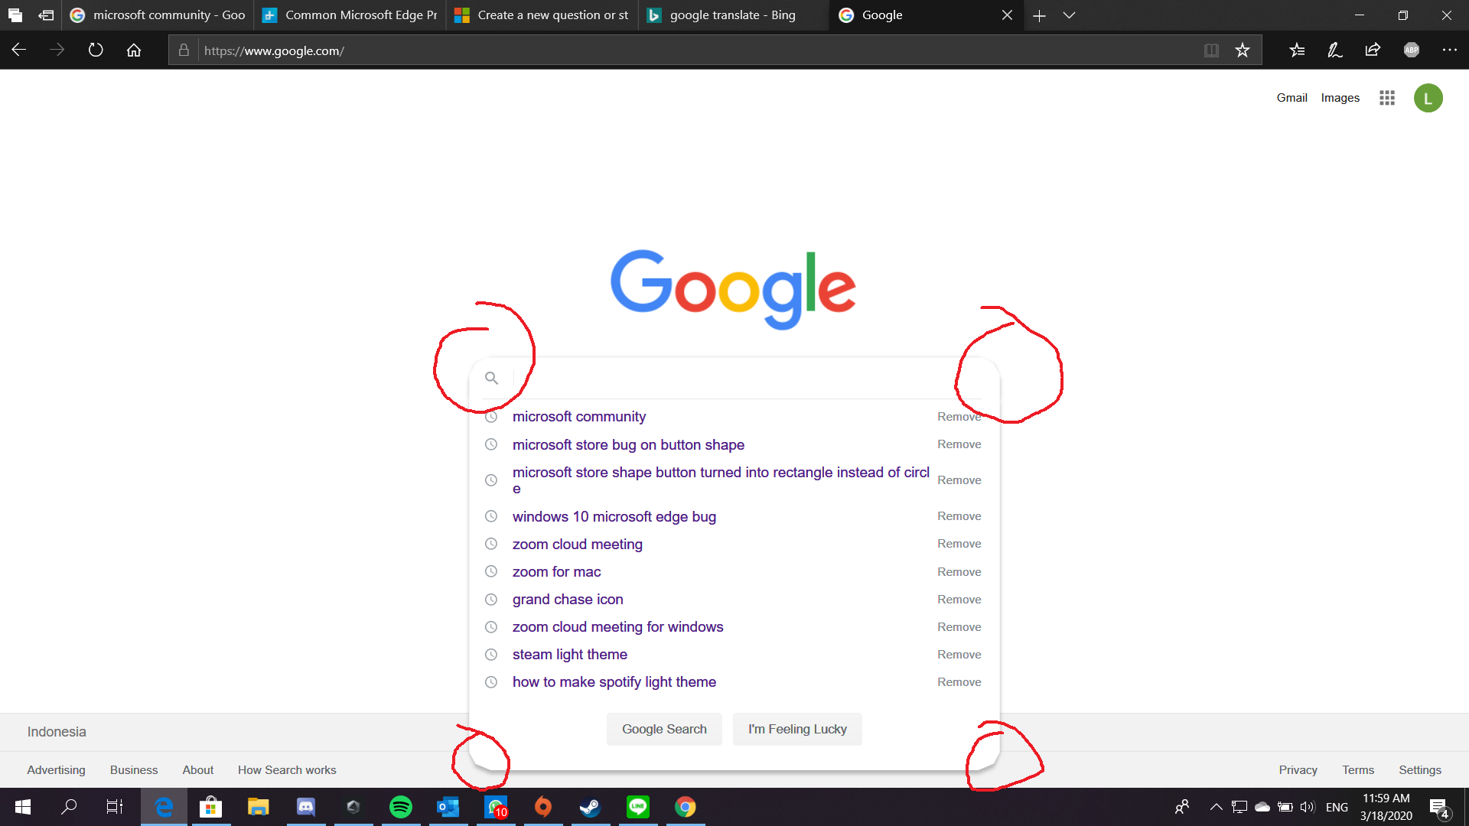Share this page icon

pos(1373,50)
